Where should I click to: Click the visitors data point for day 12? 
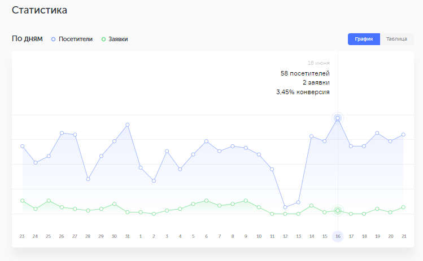pos(285,207)
